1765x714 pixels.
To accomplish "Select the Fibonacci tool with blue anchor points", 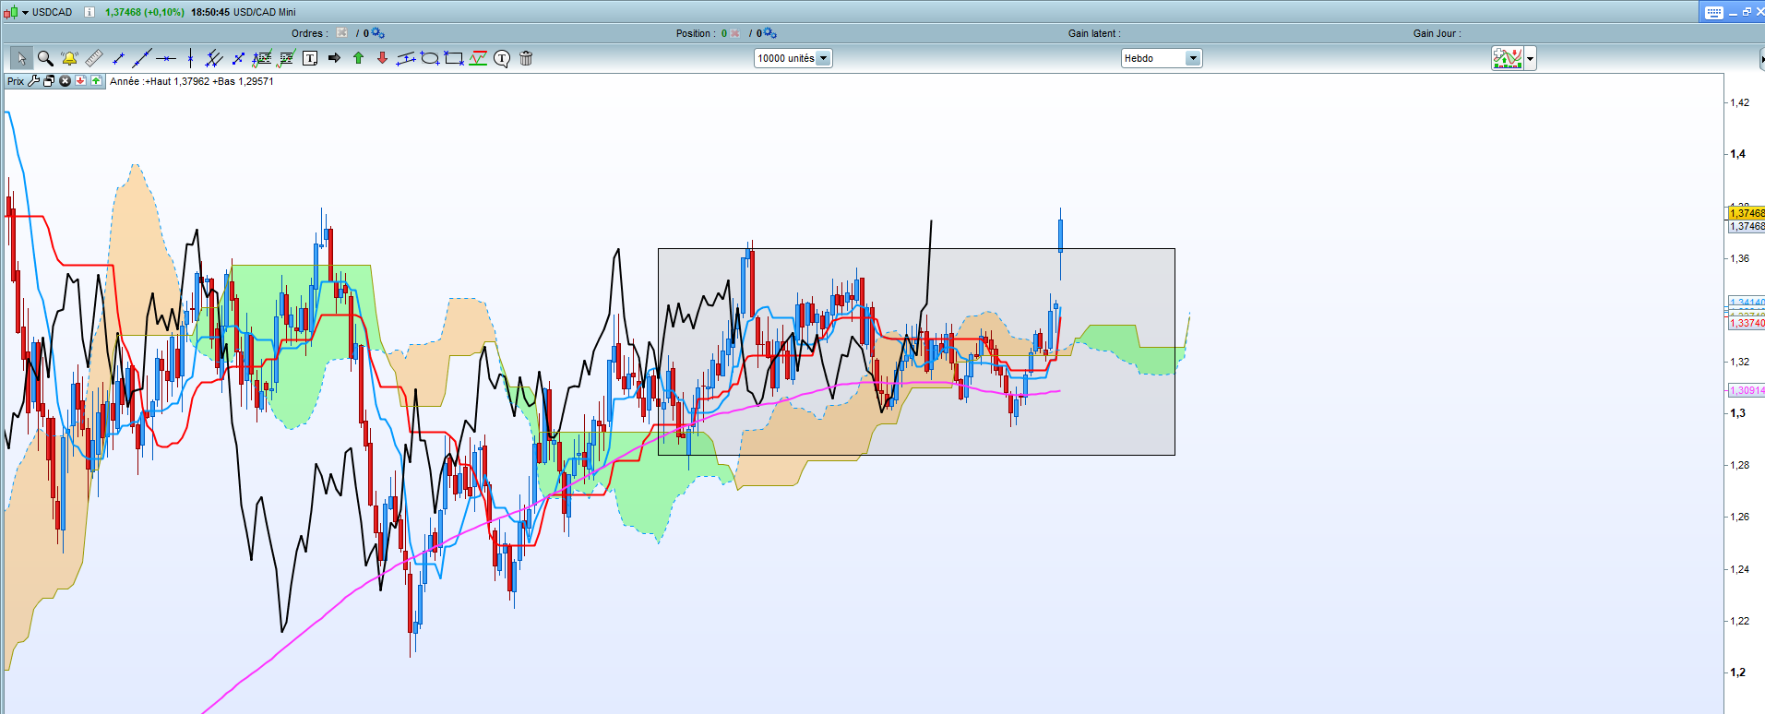I will click(262, 58).
